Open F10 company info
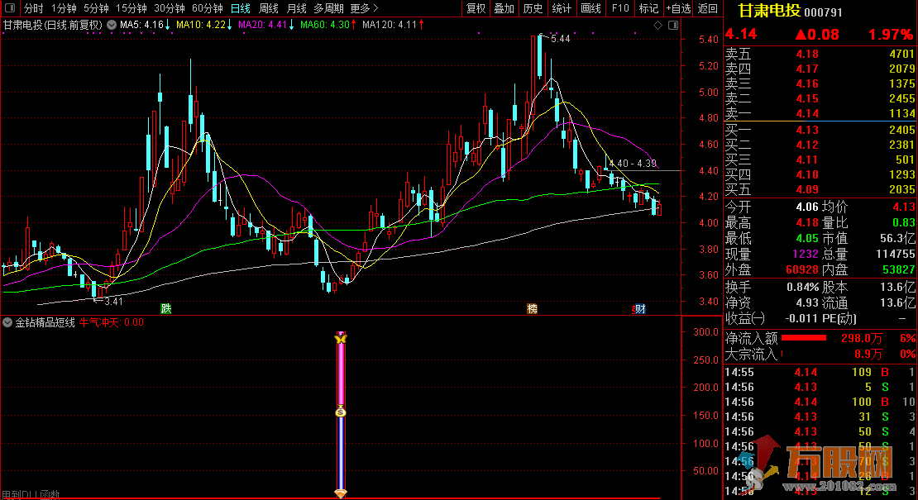The height and width of the screenshot is (500, 918). point(620,8)
